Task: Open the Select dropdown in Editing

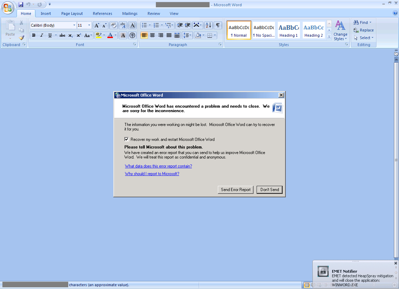Action: click(x=364, y=38)
